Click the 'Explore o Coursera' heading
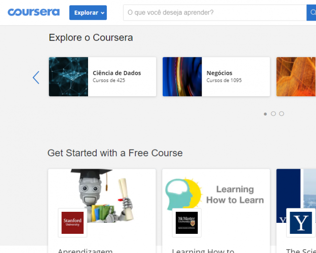This screenshot has width=316, height=253. [x=90, y=37]
